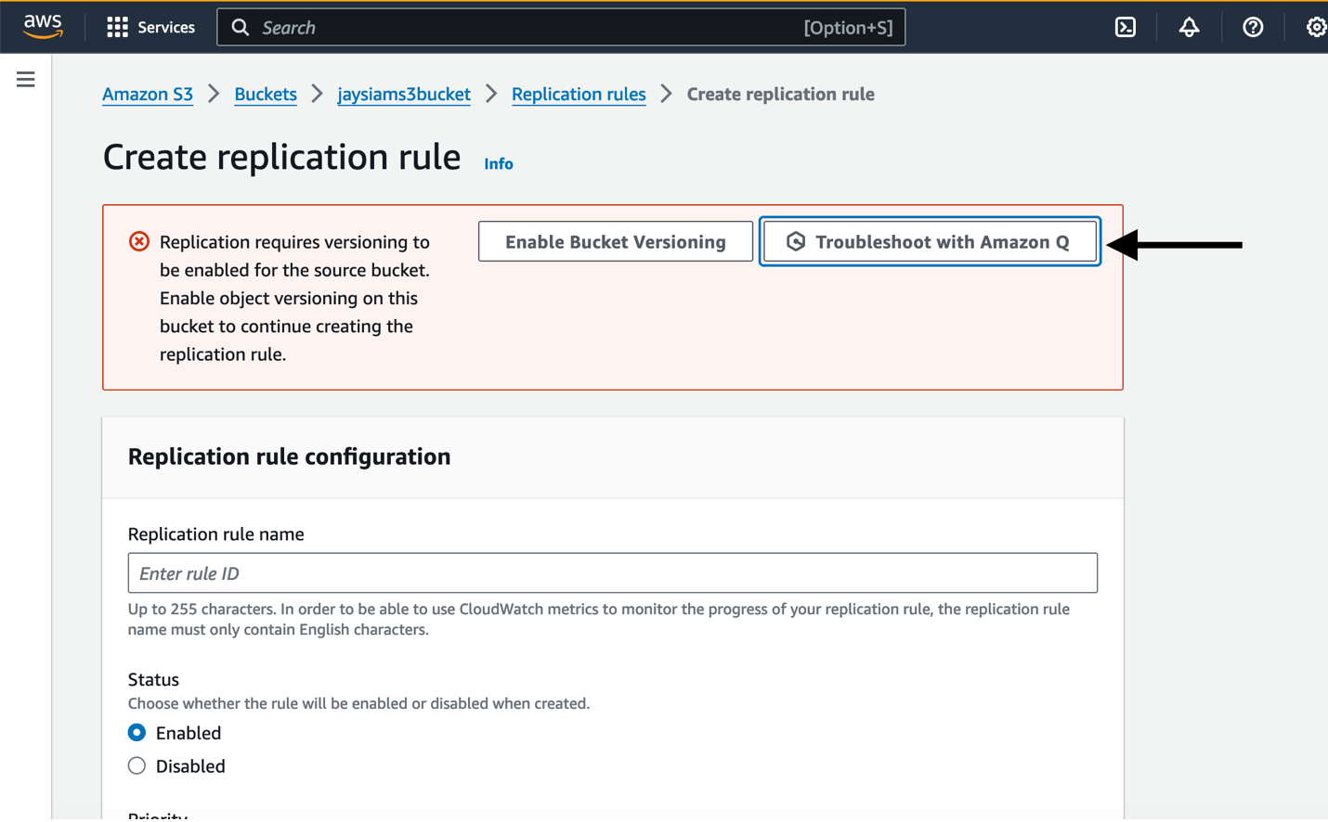Select the Enabled status radio button
This screenshot has width=1328, height=822.
point(137,732)
